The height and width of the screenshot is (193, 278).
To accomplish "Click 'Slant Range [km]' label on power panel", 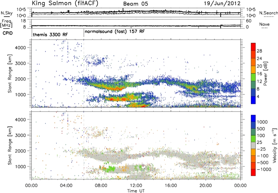I will coord(10,74).
